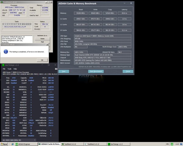Viewport: 183px width, 146px height.
Task: Click the VSOC (SVI2) 1,0875V value
Action: click(x=51, y=87)
